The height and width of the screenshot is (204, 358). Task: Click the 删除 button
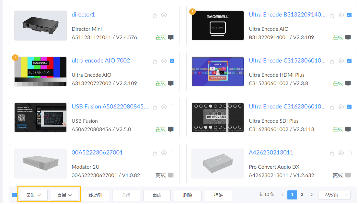188,195
